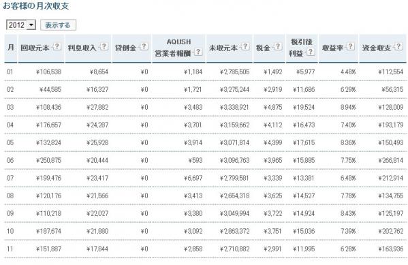Click the ¥128,009 cell

point(390,107)
